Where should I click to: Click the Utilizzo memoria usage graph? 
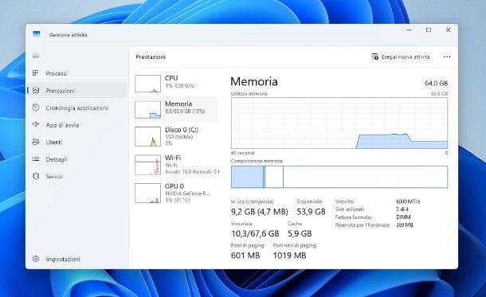point(339,123)
